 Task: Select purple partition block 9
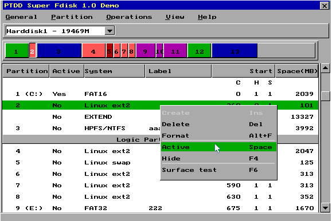[x=146, y=50]
